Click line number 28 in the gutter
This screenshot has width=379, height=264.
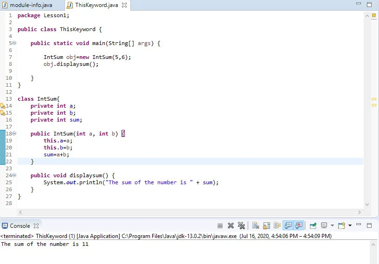[9, 203]
